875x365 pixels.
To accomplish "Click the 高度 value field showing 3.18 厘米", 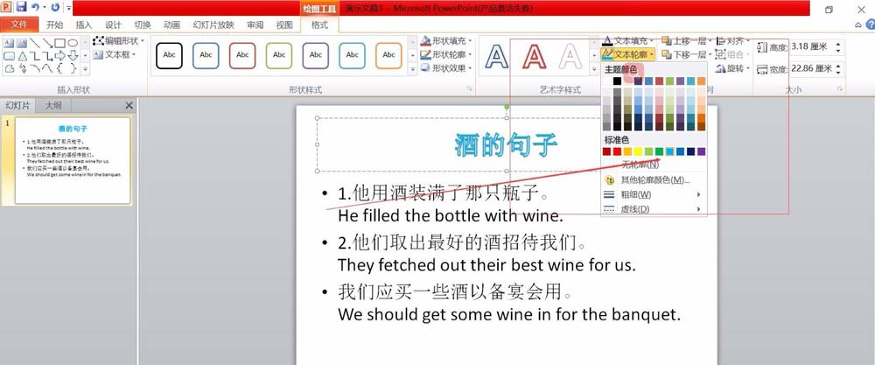I will (811, 47).
